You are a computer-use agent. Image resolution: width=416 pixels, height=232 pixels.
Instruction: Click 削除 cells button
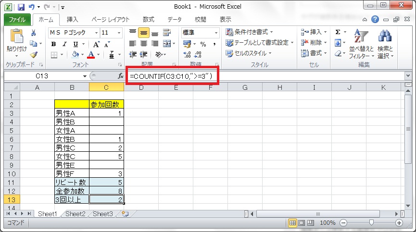click(314, 43)
